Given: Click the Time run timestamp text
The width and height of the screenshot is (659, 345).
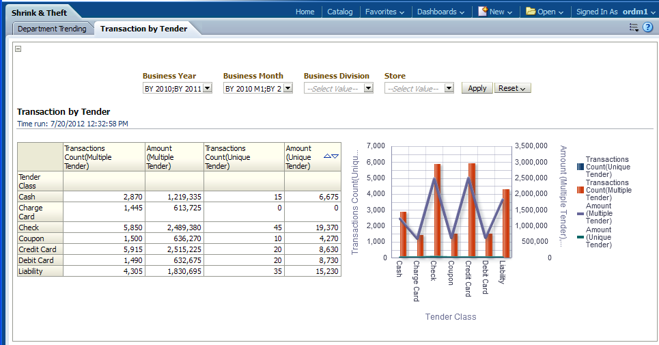Looking at the screenshot, I should click(x=72, y=124).
